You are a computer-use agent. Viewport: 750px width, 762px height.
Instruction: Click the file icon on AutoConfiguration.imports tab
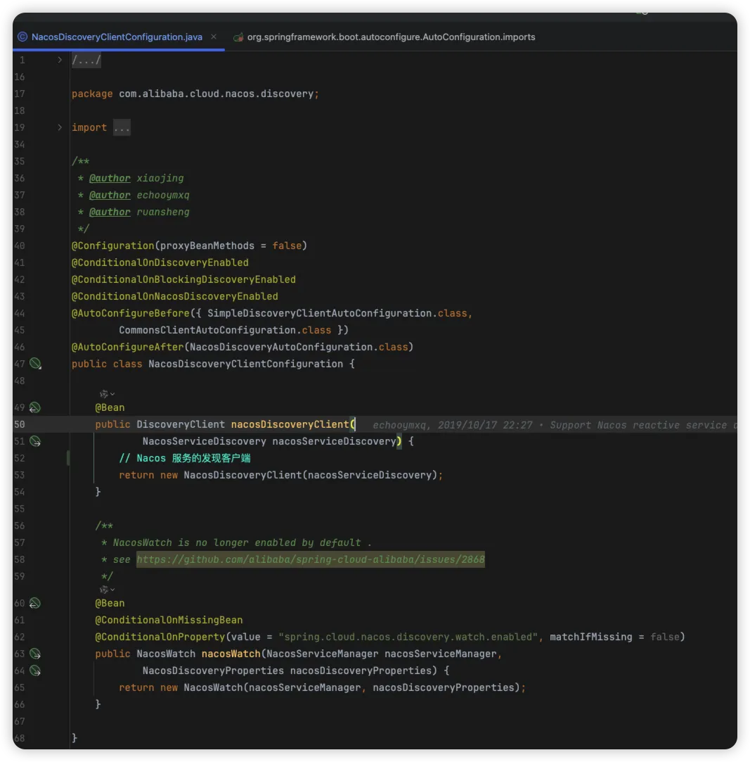pos(238,37)
